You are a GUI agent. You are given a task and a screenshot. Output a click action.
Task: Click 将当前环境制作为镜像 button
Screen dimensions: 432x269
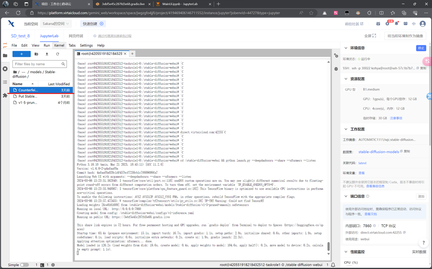click(x=405, y=36)
